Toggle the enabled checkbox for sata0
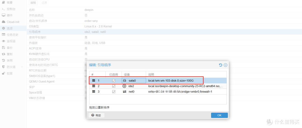This screenshot has width=302, height=128. pos(114,81)
